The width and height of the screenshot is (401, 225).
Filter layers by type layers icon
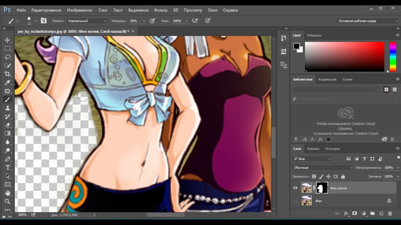pos(364,159)
